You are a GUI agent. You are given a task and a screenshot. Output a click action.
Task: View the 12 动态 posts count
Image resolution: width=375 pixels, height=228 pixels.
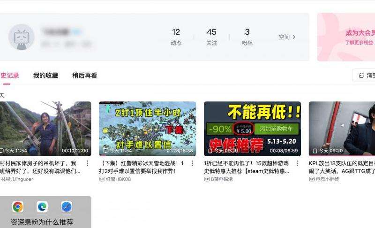(176, 37)
